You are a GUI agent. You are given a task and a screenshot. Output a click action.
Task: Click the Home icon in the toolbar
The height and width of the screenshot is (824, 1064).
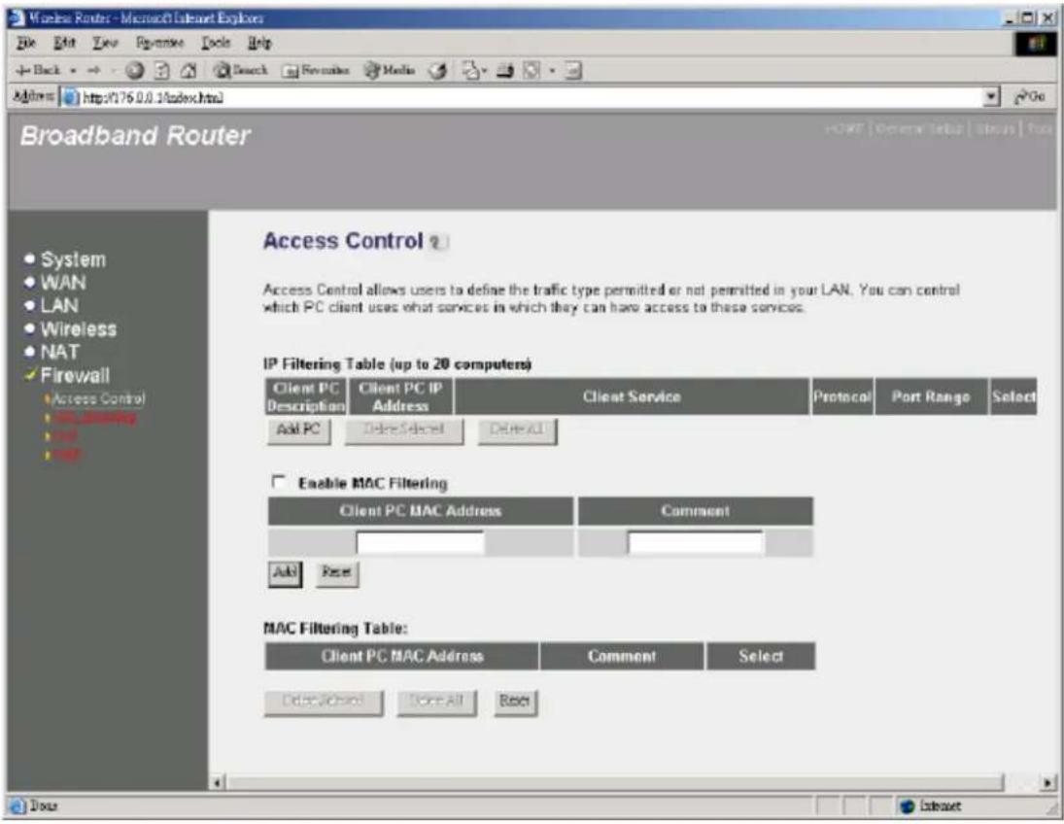click(189, 70)
